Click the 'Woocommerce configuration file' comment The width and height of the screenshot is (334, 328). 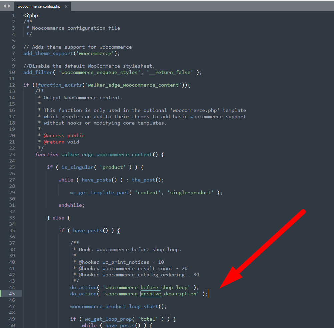tap(76, 28)
